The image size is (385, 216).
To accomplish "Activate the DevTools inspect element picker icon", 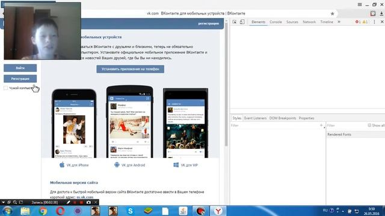I will point(235,22).
